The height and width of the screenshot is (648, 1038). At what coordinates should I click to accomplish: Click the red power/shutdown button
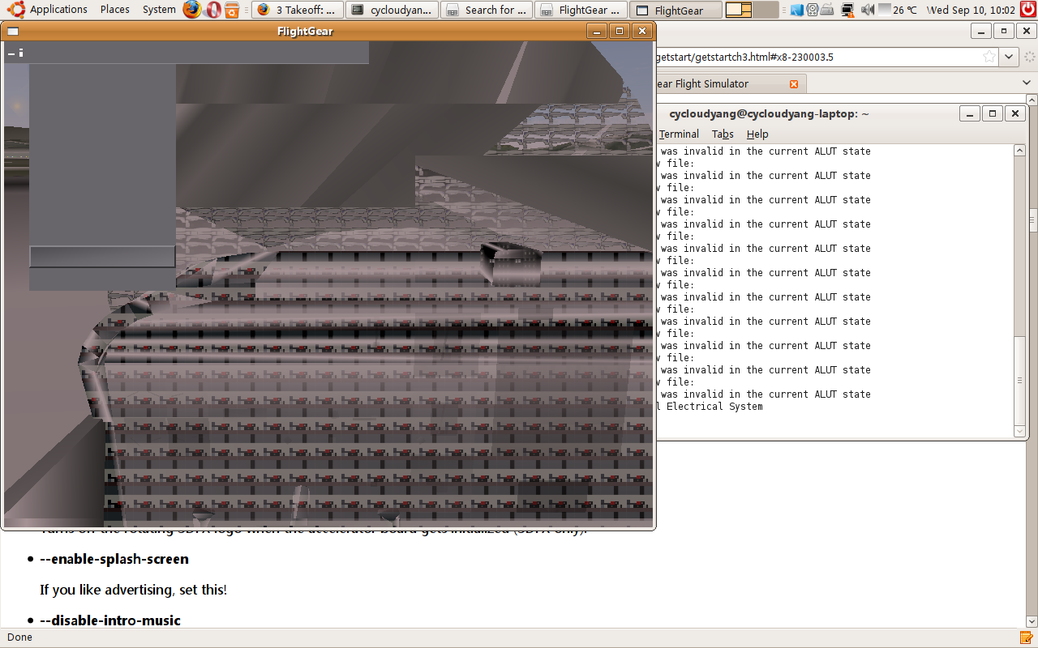(x=1027, y=10)
